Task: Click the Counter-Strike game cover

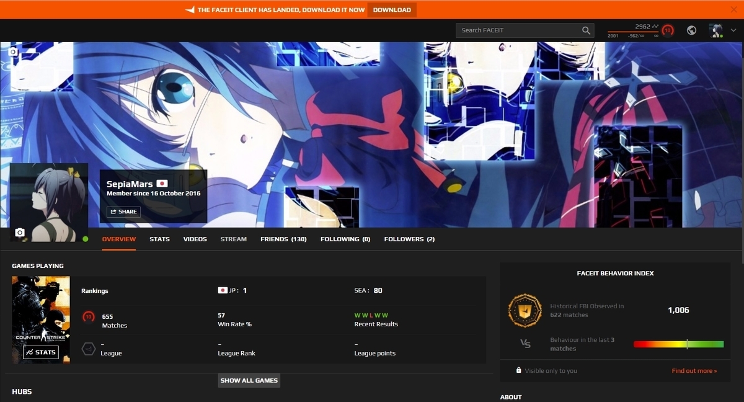Action: coord(41,319)
